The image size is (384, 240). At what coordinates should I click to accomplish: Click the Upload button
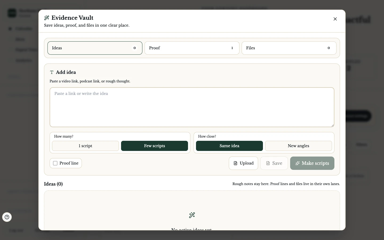pyautogui.click(x=243, y=163)
